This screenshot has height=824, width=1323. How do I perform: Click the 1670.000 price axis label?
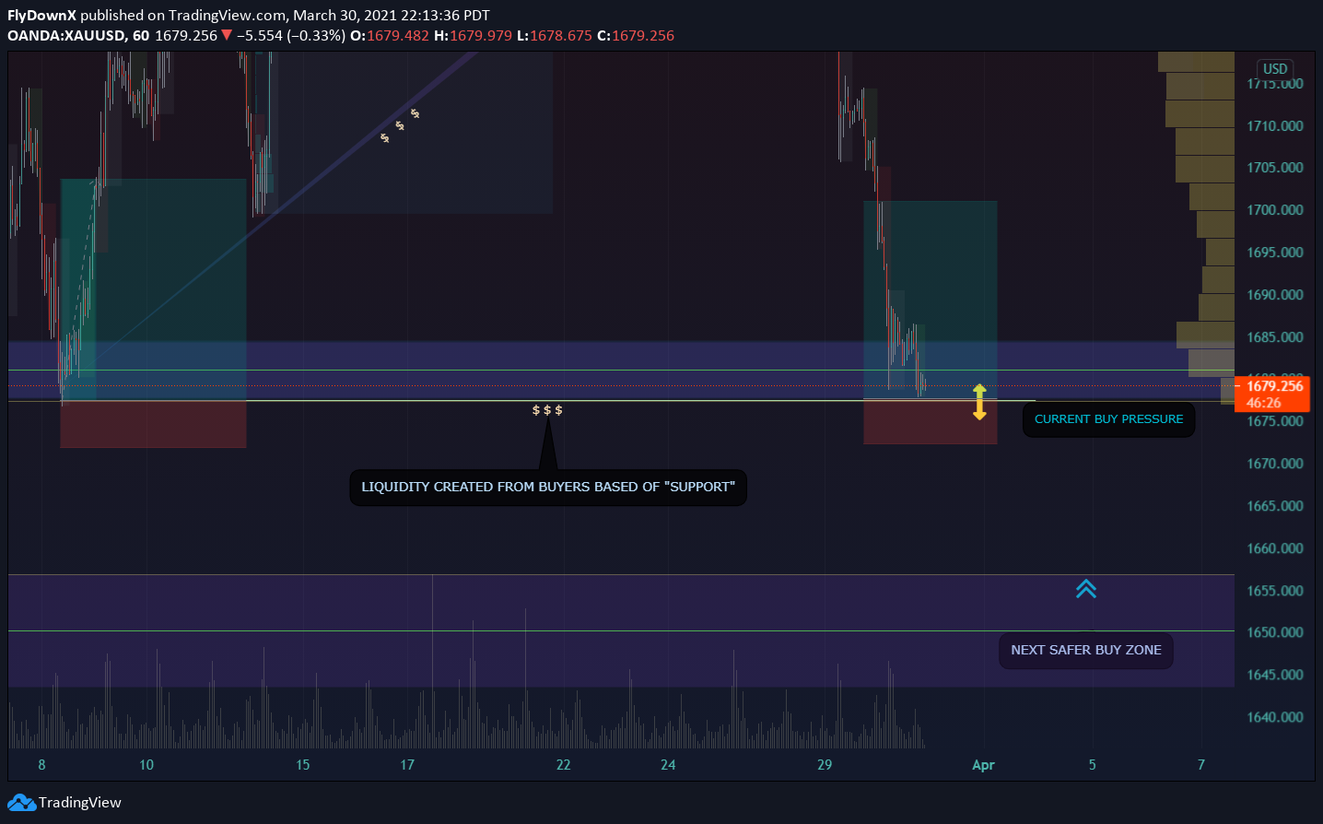(x=1275, y=464)
